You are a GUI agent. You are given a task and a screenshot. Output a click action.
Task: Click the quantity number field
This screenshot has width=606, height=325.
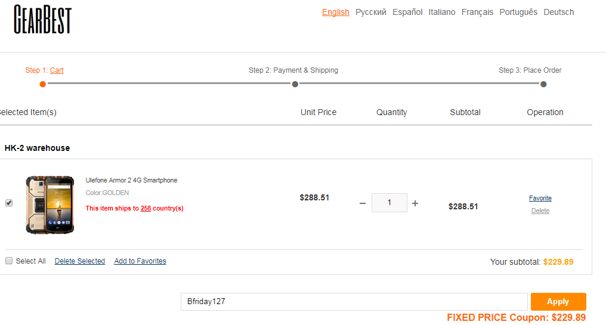(x=389, y=203)
